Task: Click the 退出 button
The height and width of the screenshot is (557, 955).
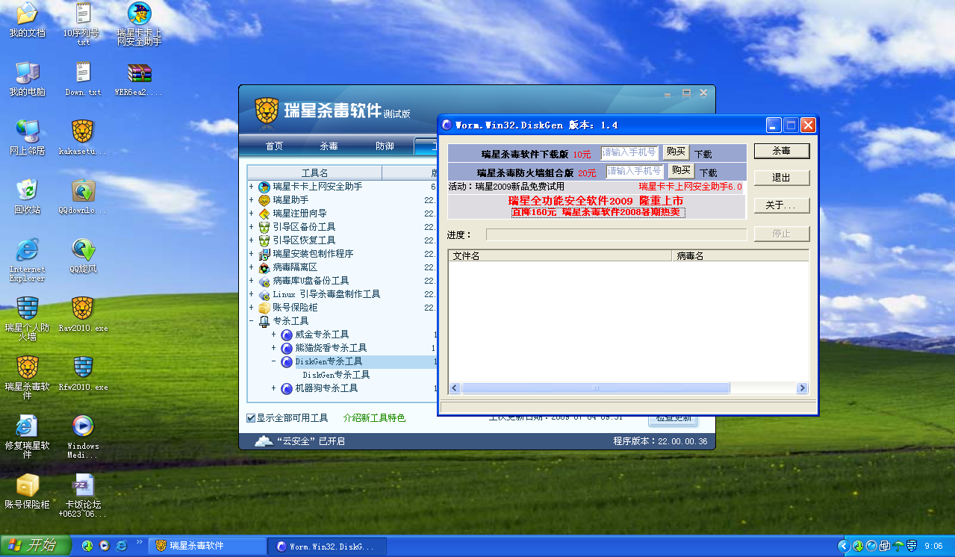Action: click(x=782, y=178)
